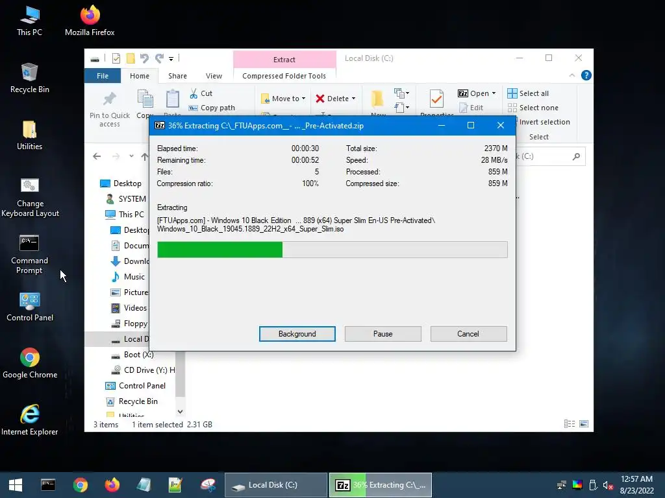Select Music in navigation tree

coord(128,277)
